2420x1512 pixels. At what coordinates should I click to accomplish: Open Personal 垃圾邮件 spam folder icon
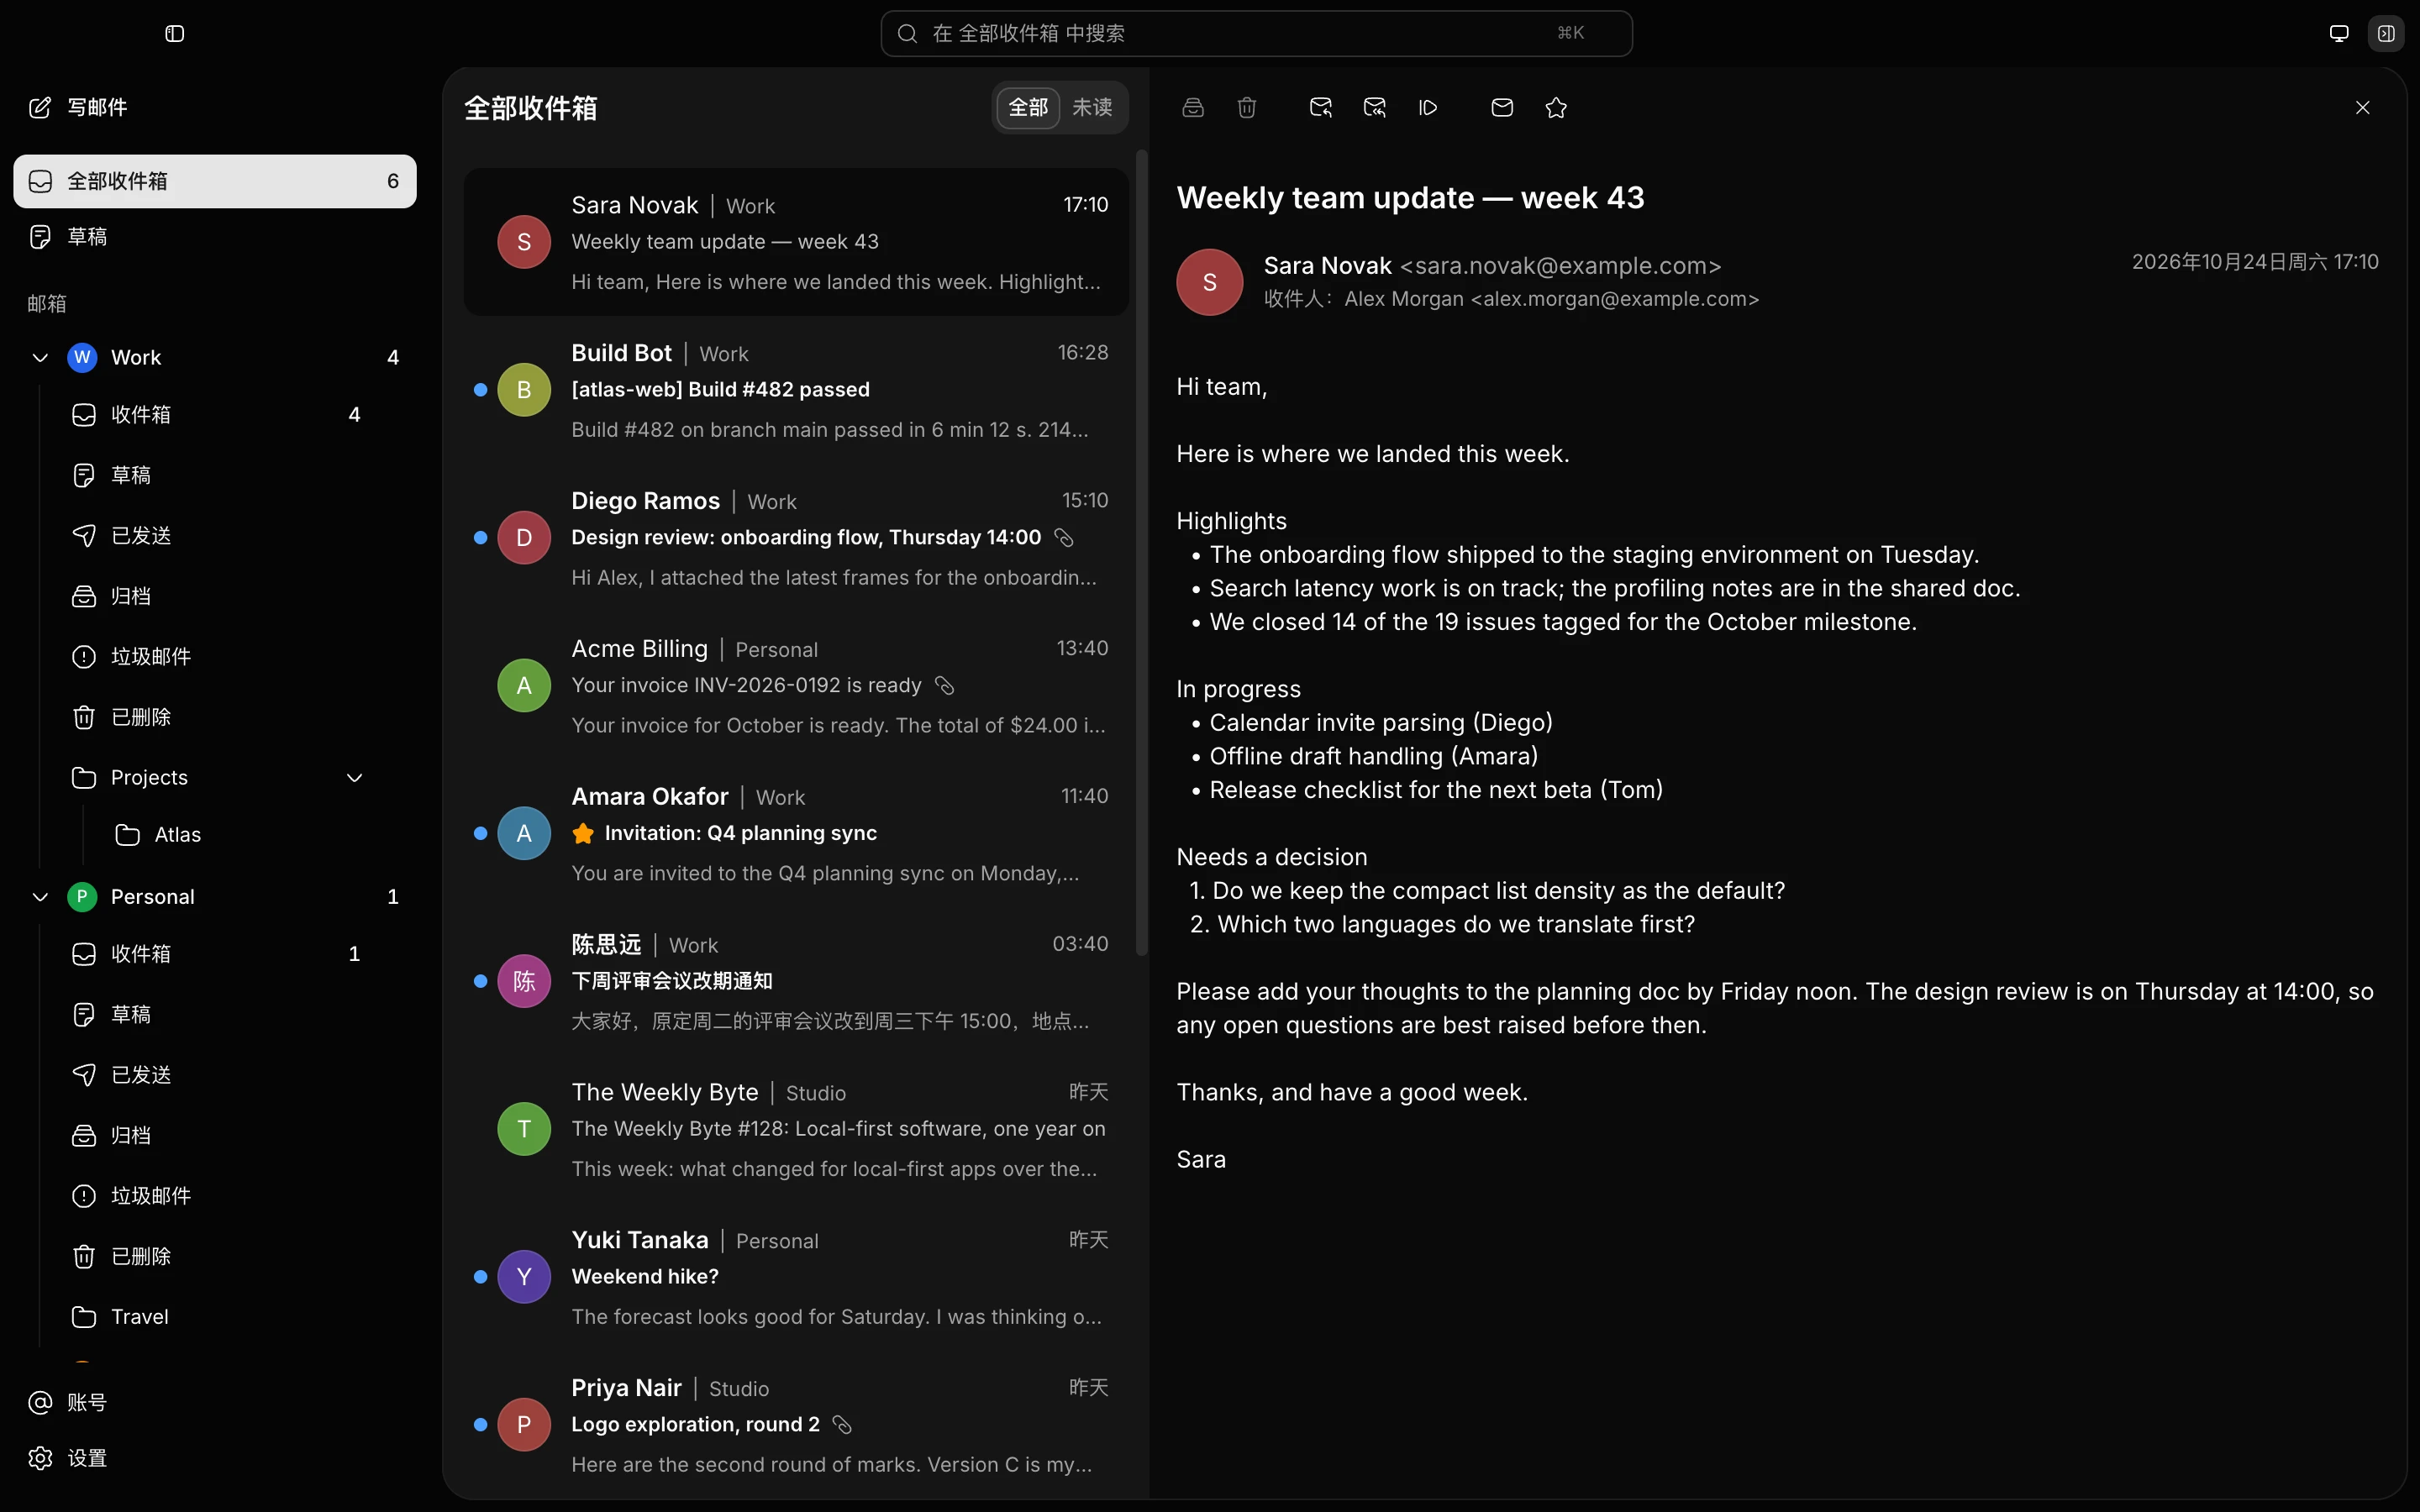pyautogui.click(x=84, y=1196)
